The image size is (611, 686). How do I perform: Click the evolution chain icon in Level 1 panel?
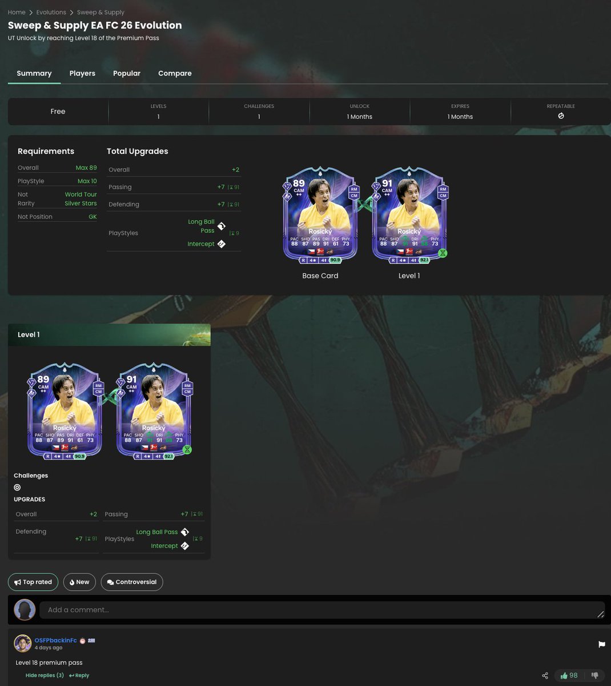[x=109, y=397]
